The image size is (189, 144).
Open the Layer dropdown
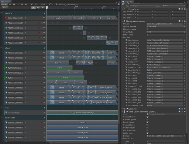(x=174, y=6)
